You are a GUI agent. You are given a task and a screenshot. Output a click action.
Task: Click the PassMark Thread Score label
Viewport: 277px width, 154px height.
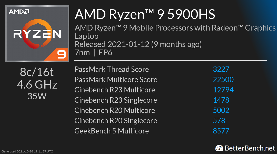pos(112,69)
